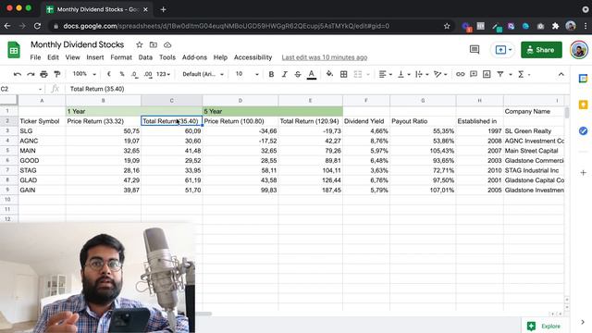The width and height of the screenshot is (592, 333).
Task: Insert a comment from toolbar
Action: coord(474,74)
